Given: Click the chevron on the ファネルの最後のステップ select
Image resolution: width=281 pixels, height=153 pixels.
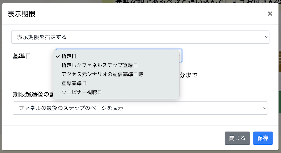Looking at the screenshot, I should click(264, 108).
